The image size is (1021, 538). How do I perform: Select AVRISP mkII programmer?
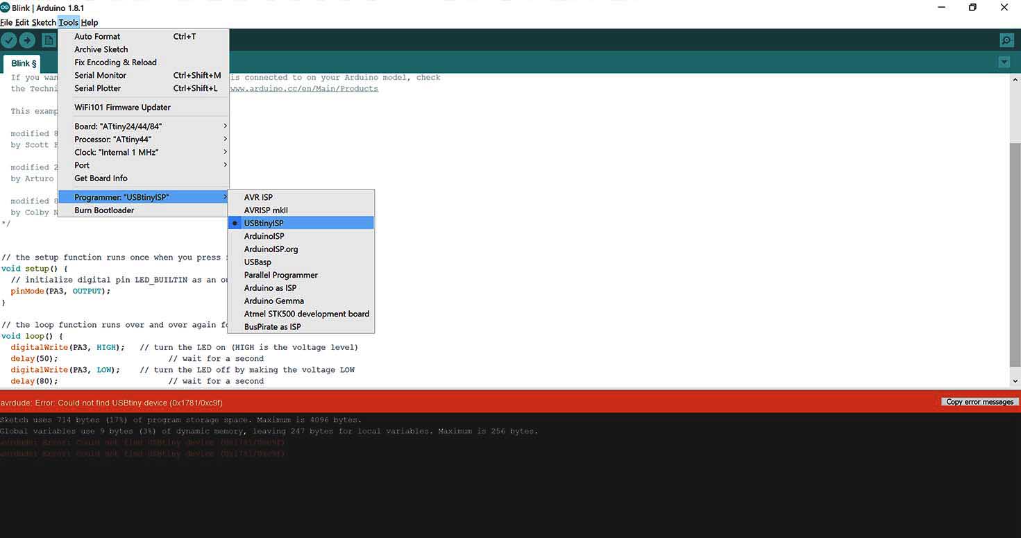(301, 210)
